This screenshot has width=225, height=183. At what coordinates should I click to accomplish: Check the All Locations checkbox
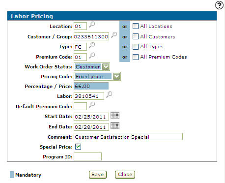[136, 26]
